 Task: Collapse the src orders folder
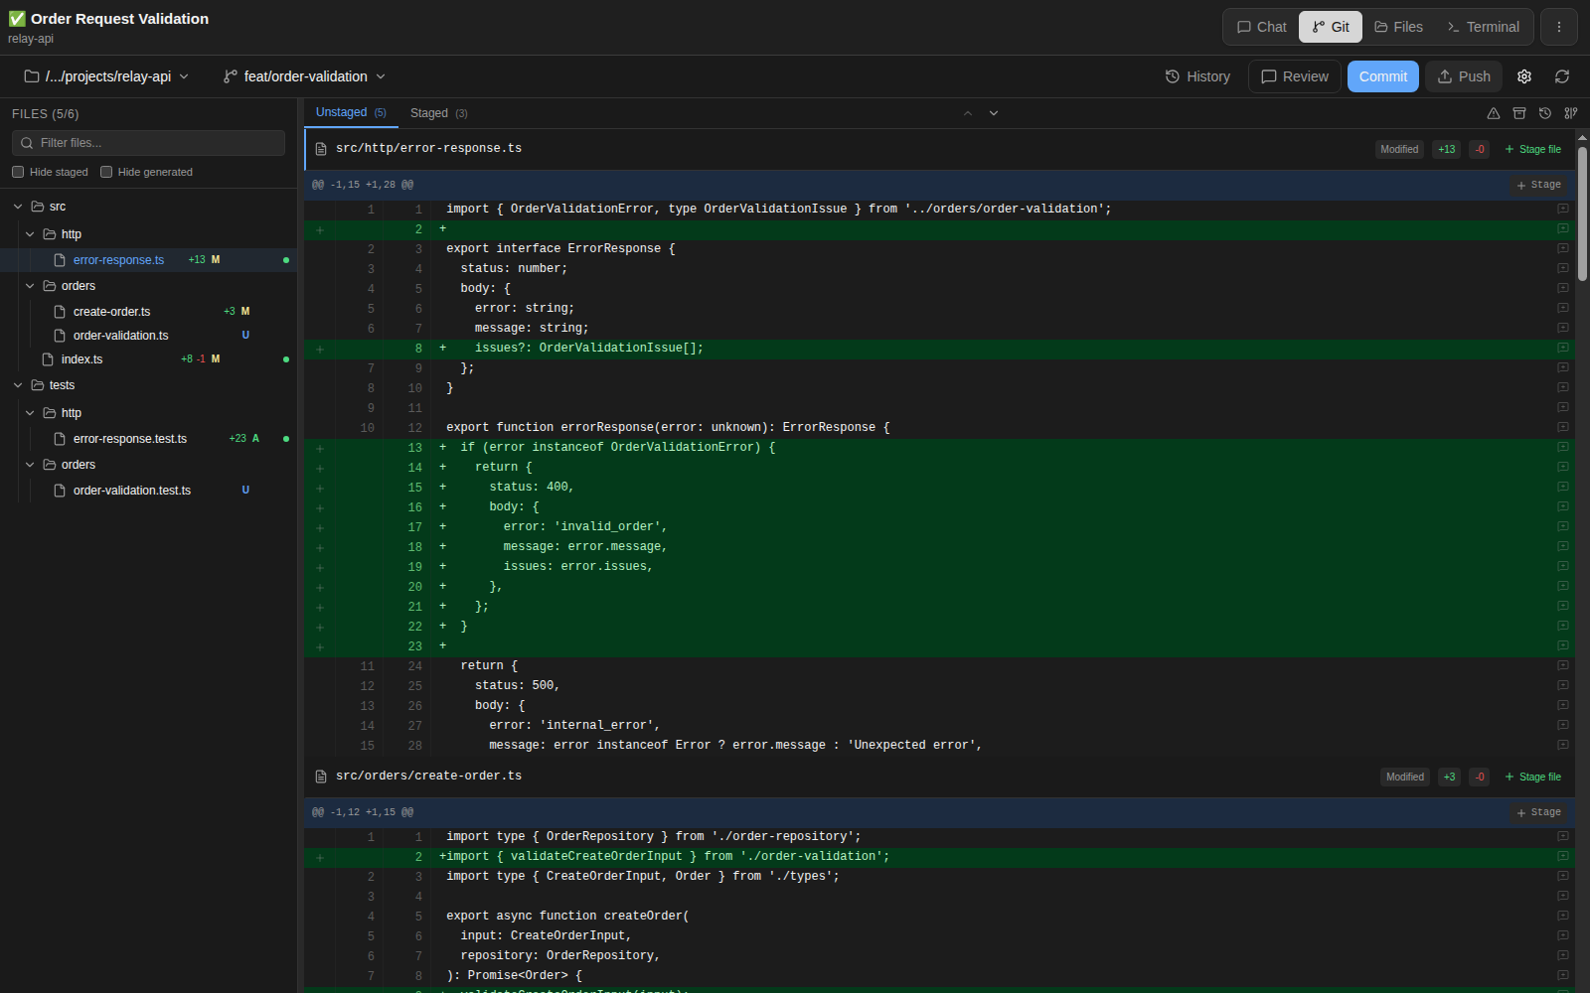[x=30, y=286]
